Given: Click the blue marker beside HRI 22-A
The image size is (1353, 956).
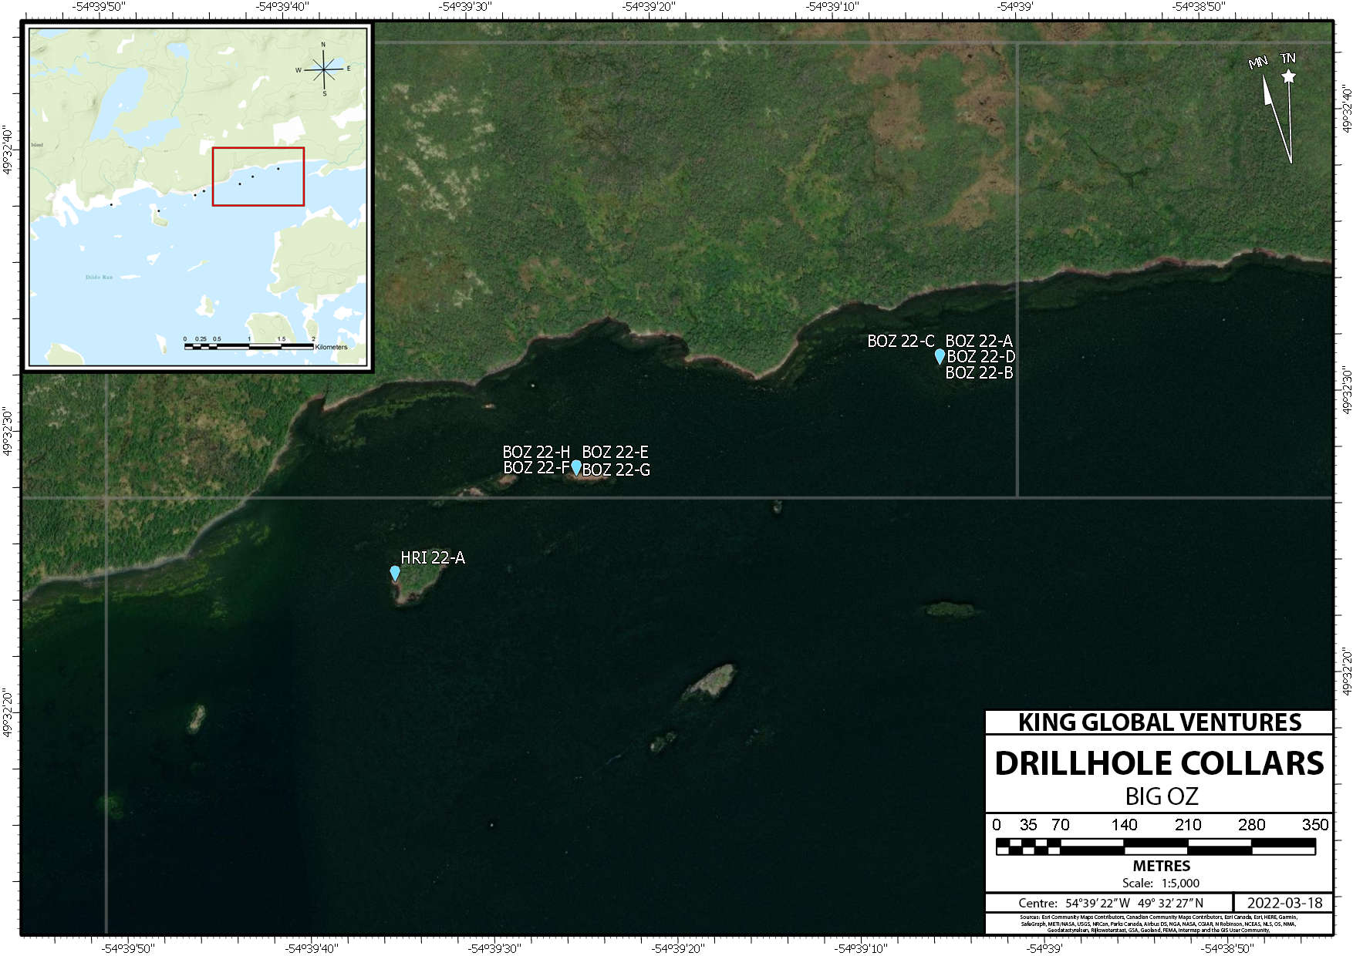Looking at the screenshot, I should tap(395, 573).
